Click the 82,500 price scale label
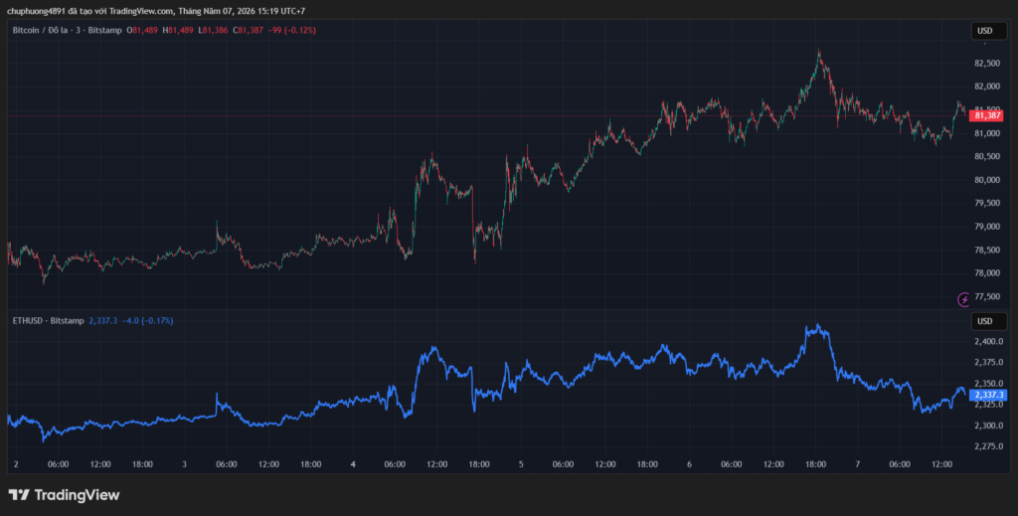The height and width of the screenshot is (516, 1018). pos(987,64)
